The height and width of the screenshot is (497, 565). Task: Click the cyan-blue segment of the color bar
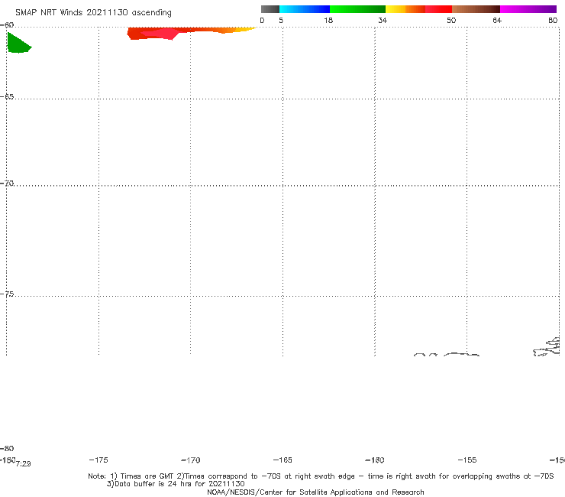(x=305, y=9)
